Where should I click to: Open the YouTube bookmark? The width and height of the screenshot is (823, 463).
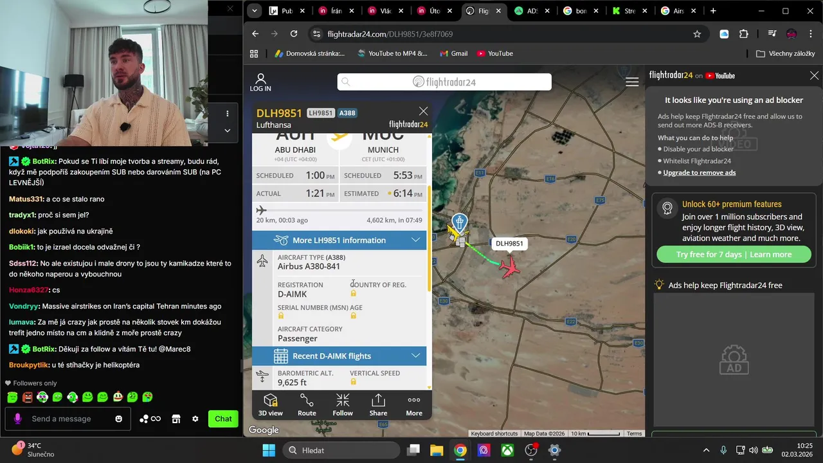coord(495,53)
